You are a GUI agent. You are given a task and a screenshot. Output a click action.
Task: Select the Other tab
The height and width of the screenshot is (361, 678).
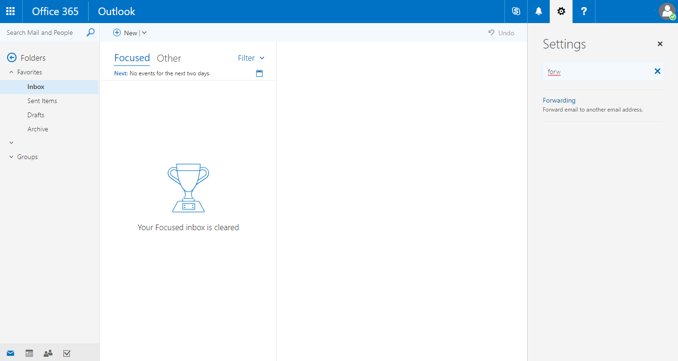point(169,58)
